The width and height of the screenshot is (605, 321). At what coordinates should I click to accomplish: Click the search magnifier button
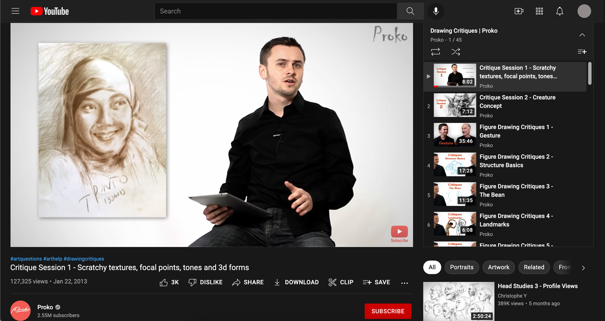(x=410, y=11)
